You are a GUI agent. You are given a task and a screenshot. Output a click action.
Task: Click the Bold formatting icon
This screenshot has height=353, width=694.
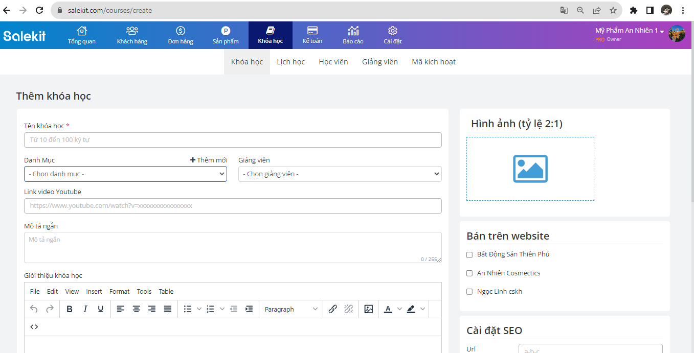[x=70, y=309]
